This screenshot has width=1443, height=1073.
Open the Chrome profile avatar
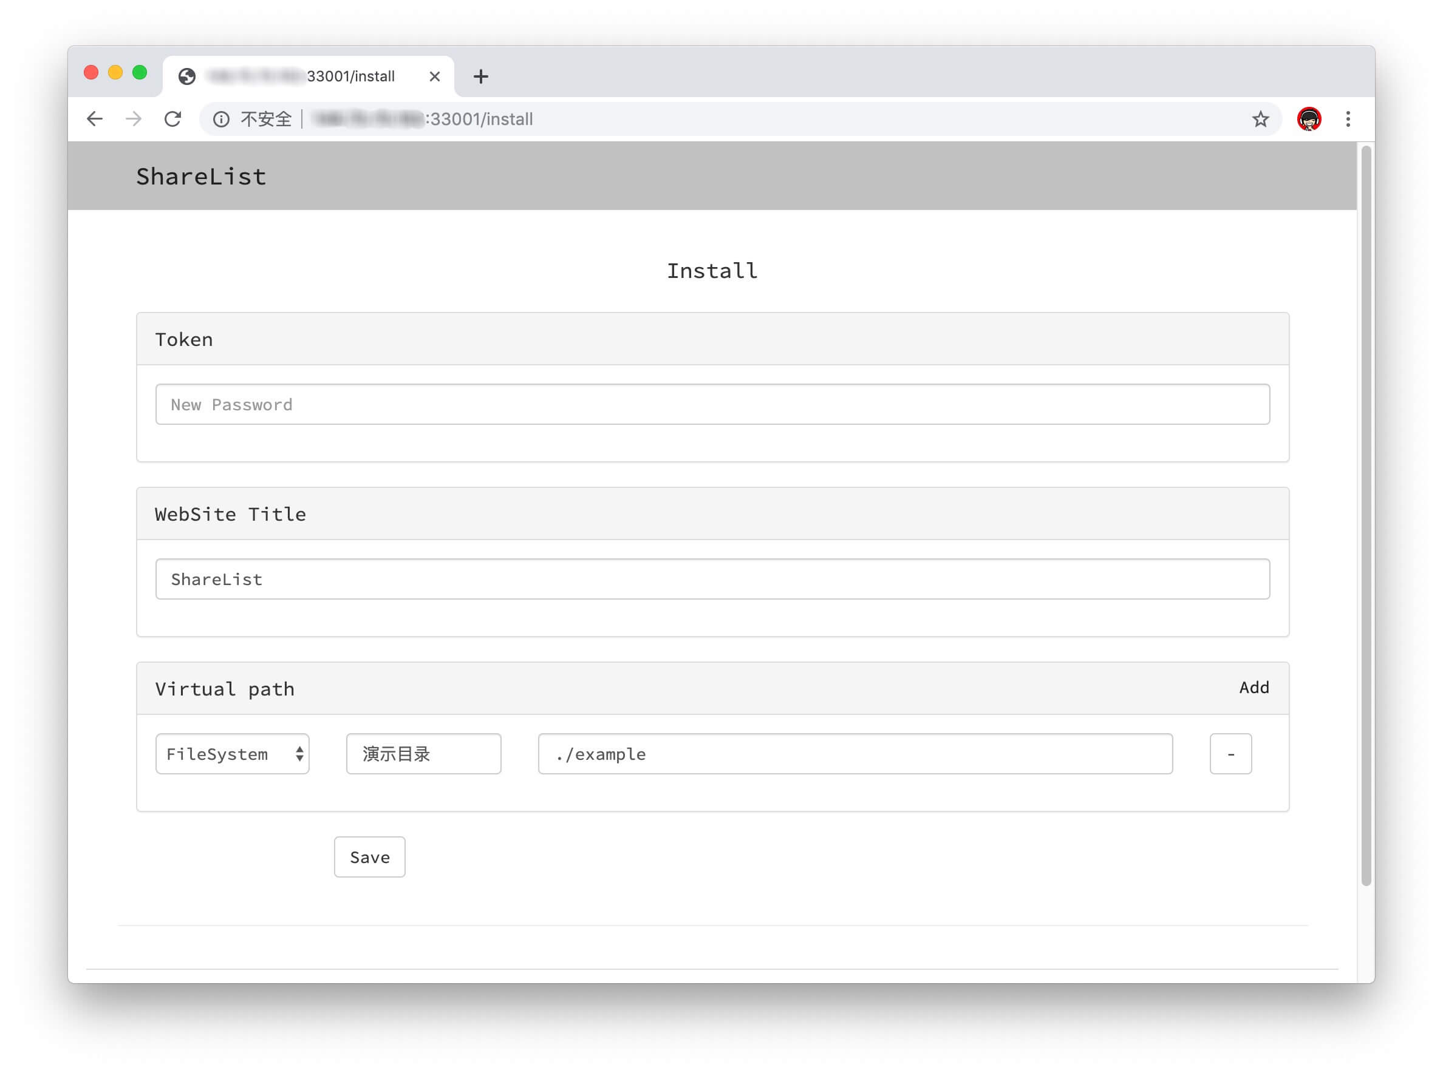tap(1308, 119)
